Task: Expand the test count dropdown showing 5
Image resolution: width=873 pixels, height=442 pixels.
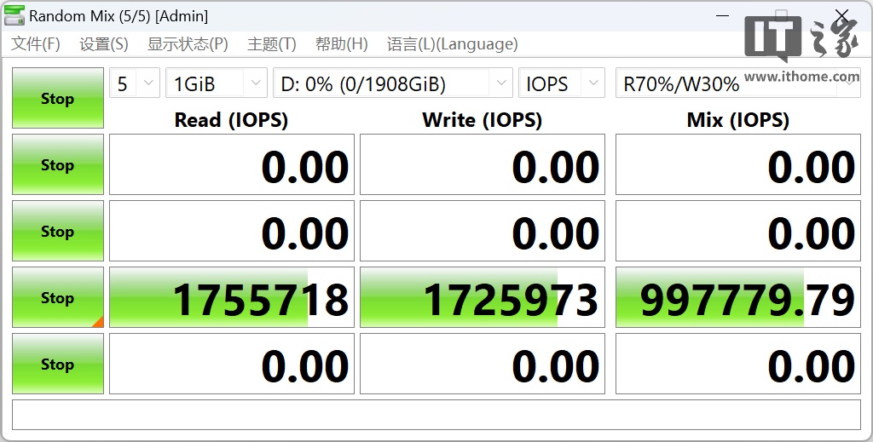Action: pos(134,83)
